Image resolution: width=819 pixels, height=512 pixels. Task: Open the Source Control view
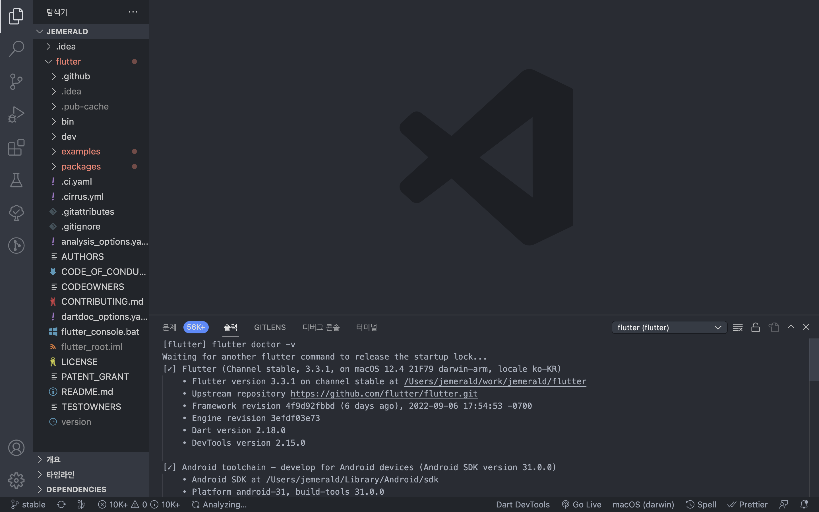16,82
